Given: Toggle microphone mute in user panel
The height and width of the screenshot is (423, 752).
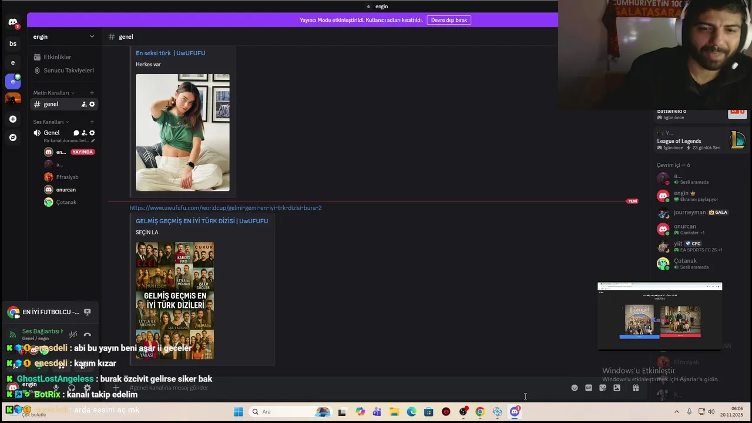Looking at the screenshot, I should point(56,388).
